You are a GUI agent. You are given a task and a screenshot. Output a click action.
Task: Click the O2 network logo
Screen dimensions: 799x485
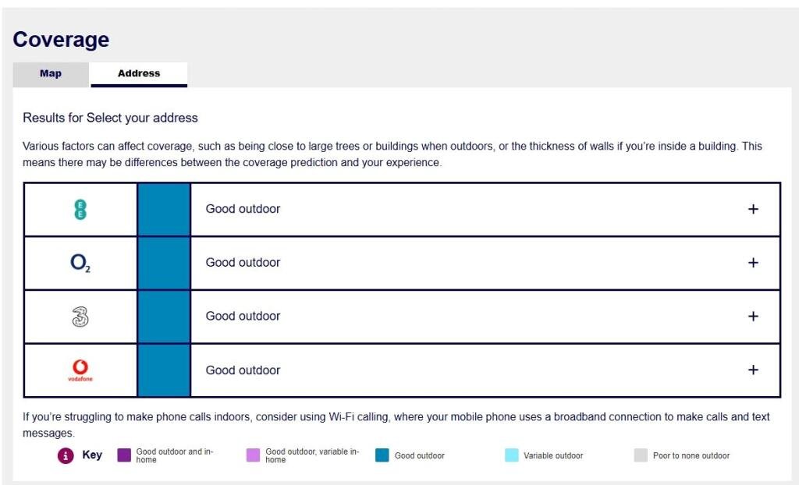80,263
